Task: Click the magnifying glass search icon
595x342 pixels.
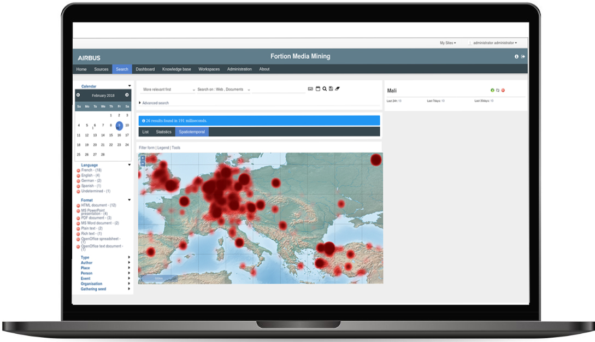Action: click(325, 89)
